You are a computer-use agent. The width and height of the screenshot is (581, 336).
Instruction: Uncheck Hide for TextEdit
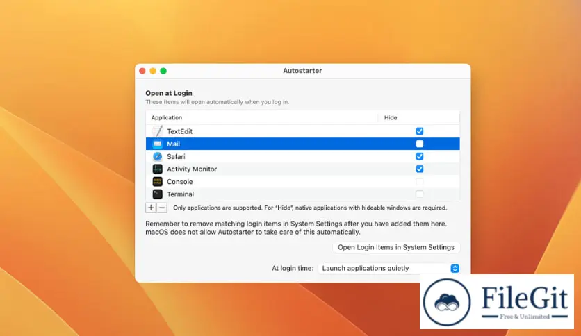420,131
